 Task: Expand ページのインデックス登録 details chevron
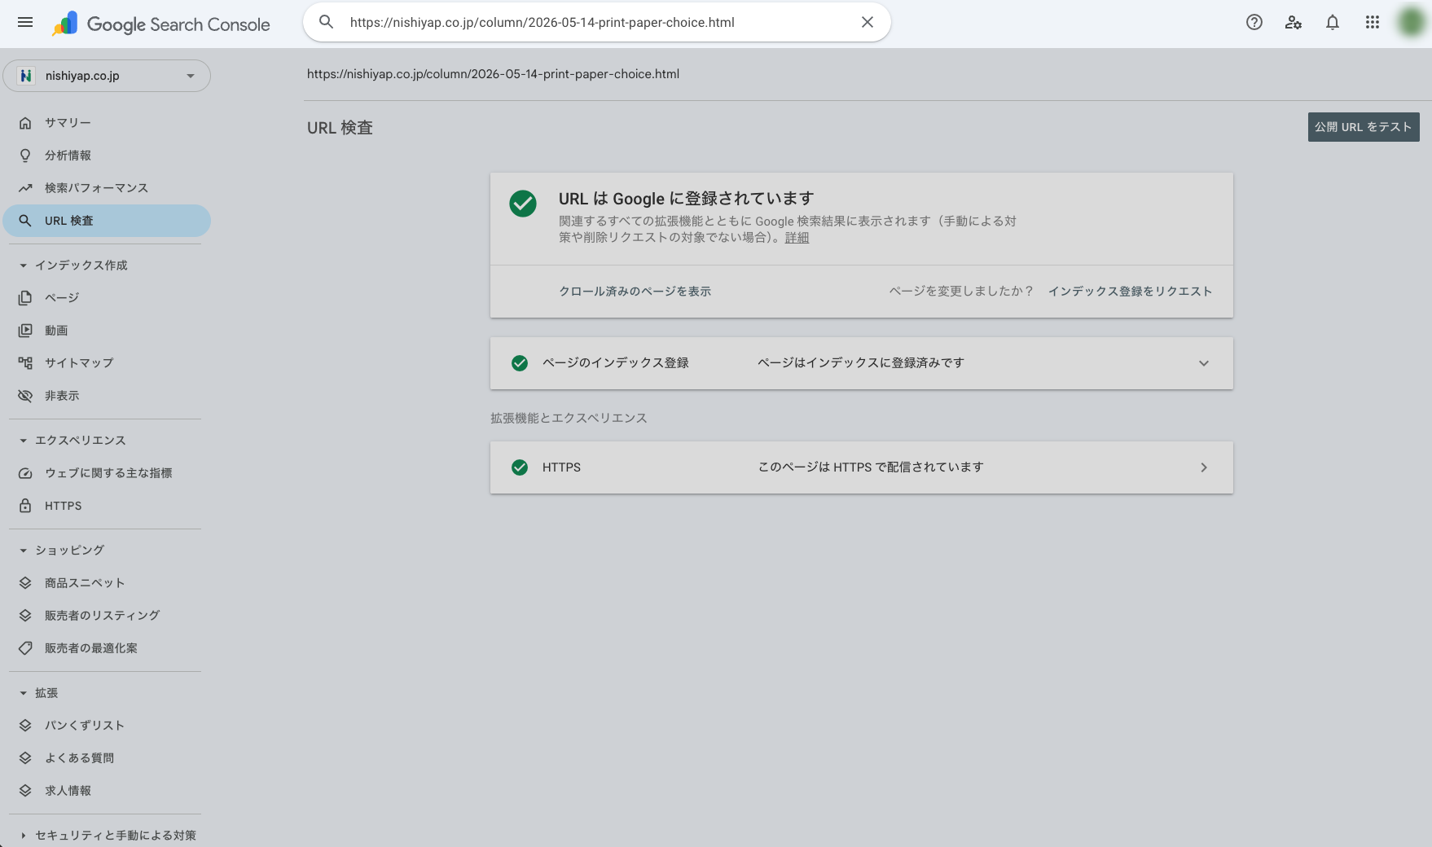coord(1204,363)
